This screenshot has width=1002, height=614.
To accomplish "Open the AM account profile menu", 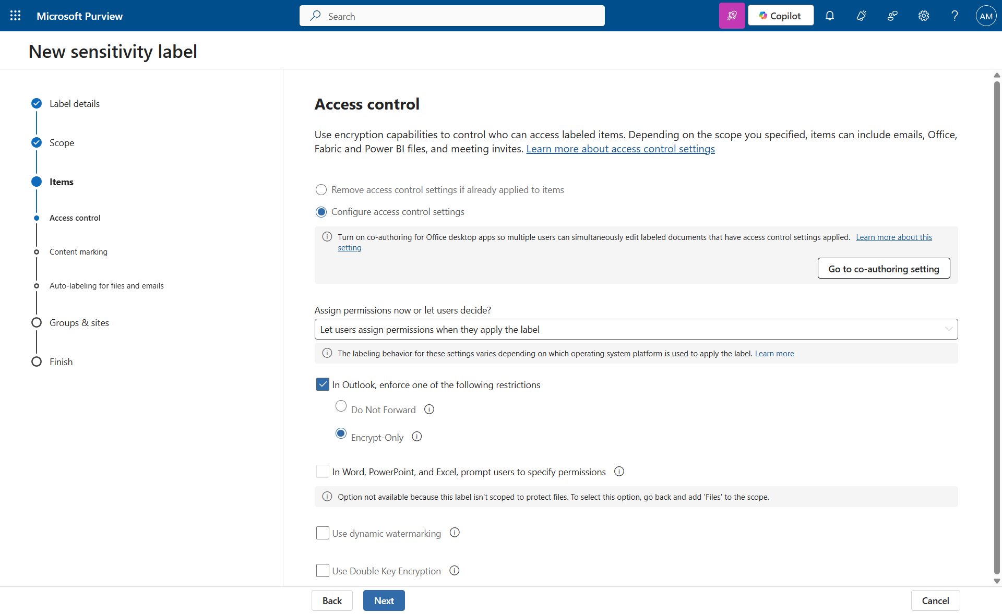I will coord(986,16).
